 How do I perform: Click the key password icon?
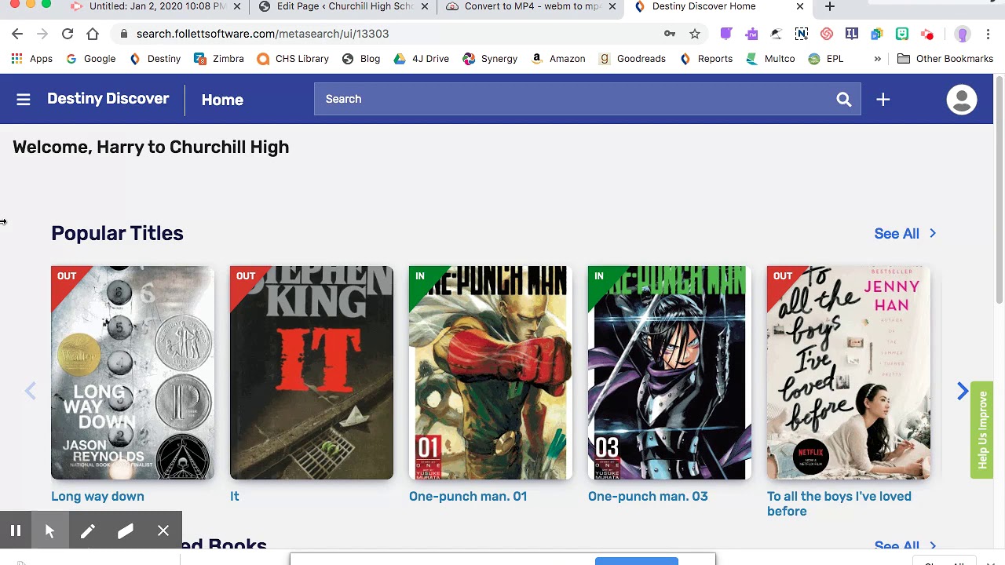coord(670,34)
